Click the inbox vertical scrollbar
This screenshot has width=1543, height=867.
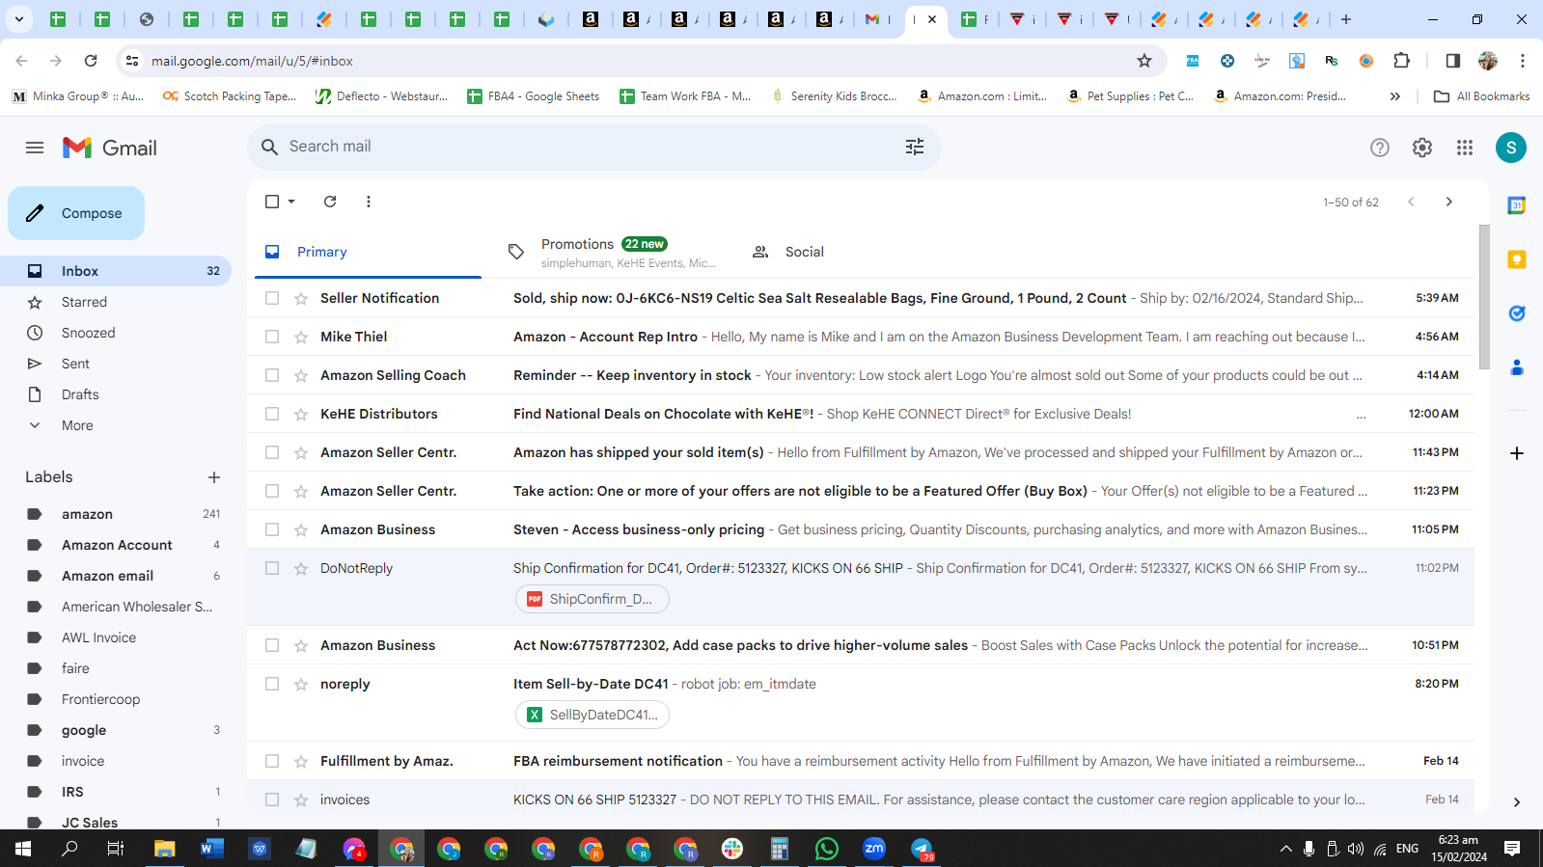coord(1484,297)
